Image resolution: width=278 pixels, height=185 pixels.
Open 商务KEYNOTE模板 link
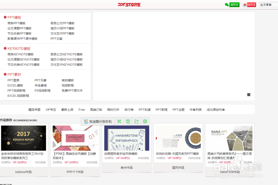(20, 54)
